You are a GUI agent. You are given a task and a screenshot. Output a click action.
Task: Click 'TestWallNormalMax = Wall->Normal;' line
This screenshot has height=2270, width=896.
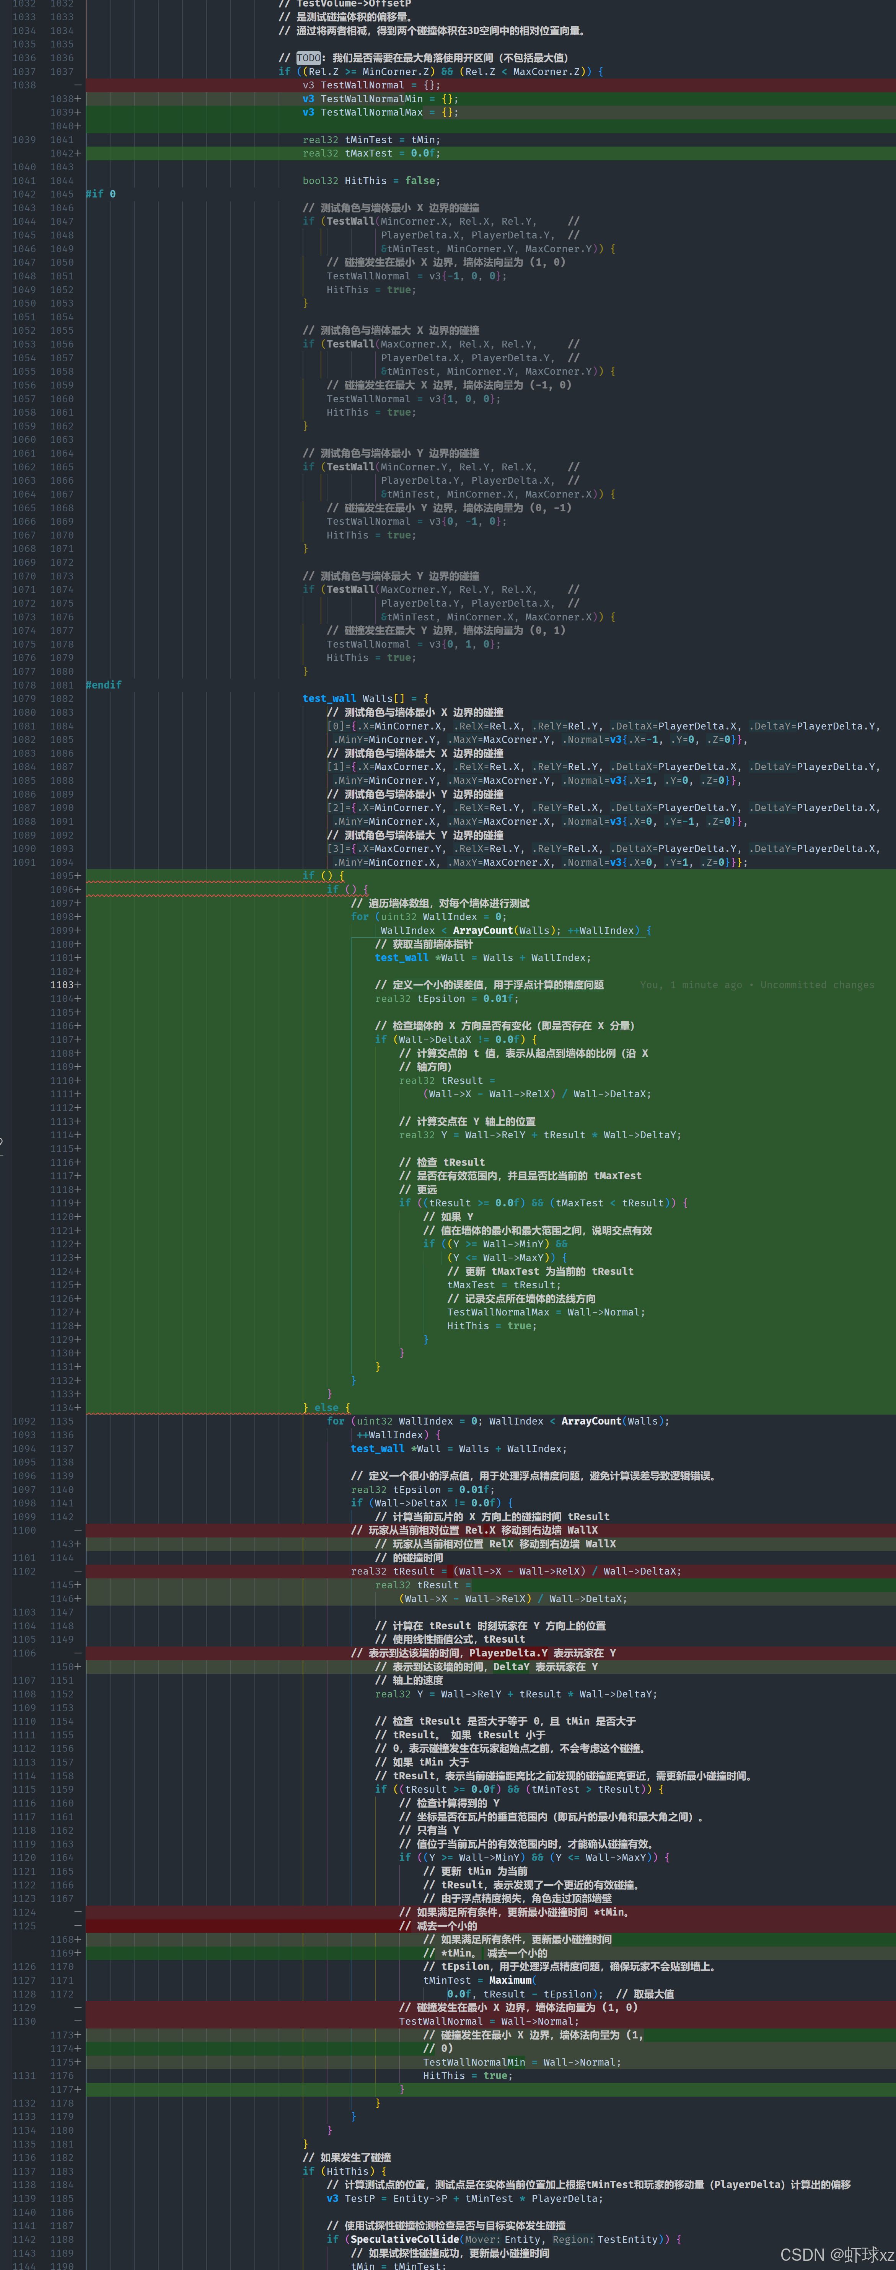[546, 1312]
